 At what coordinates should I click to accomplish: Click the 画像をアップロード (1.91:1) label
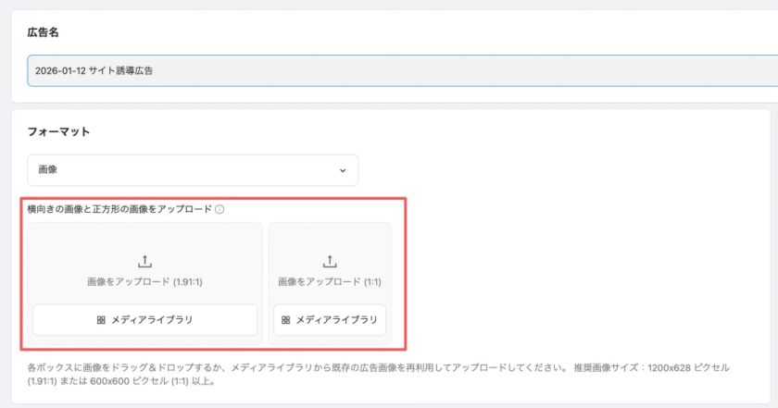point(144,282)
